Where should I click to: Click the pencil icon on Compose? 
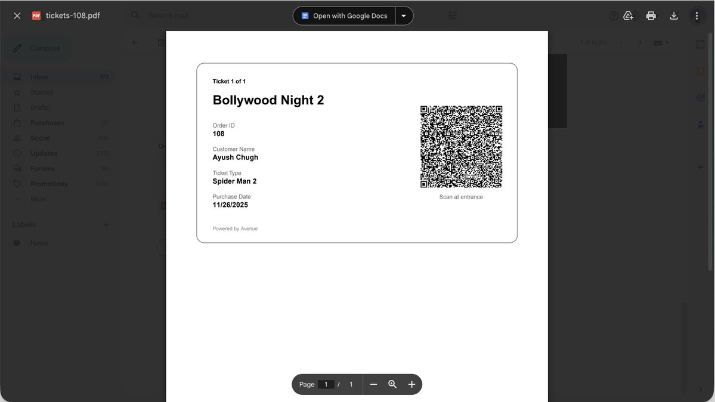point(17,48)
